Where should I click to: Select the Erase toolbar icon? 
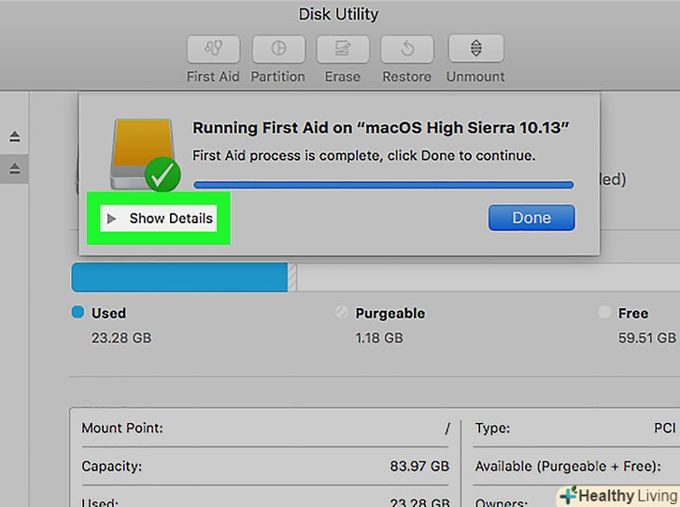point(344,49)
